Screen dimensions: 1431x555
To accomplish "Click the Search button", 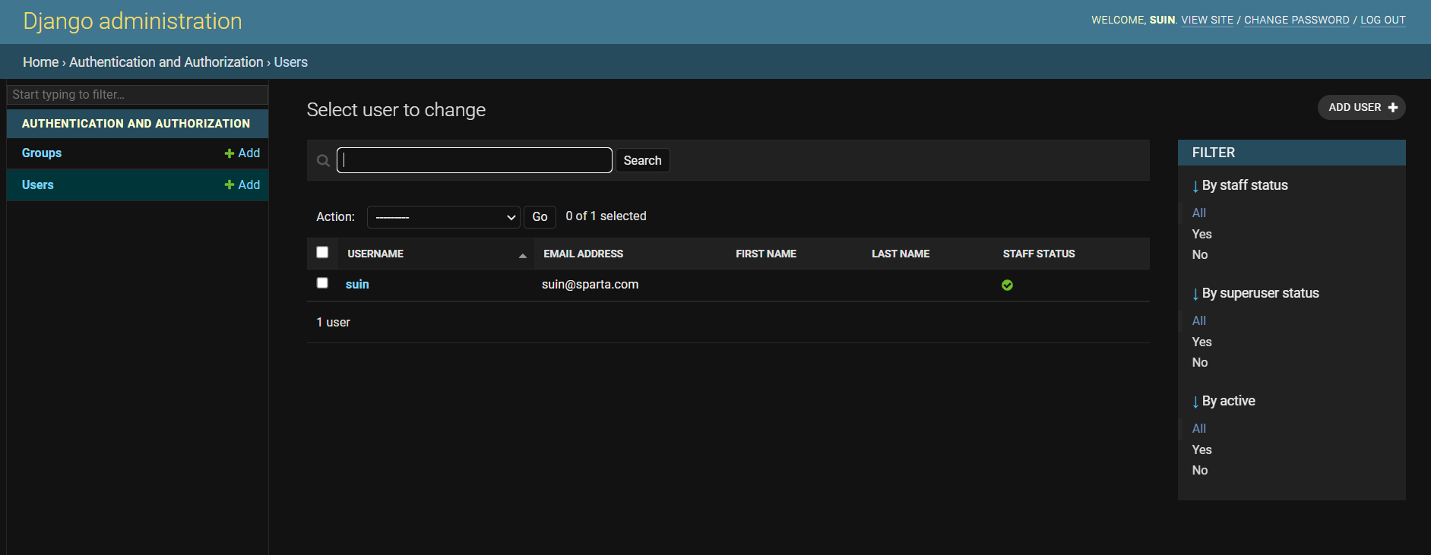I will [x=642, y=160].
